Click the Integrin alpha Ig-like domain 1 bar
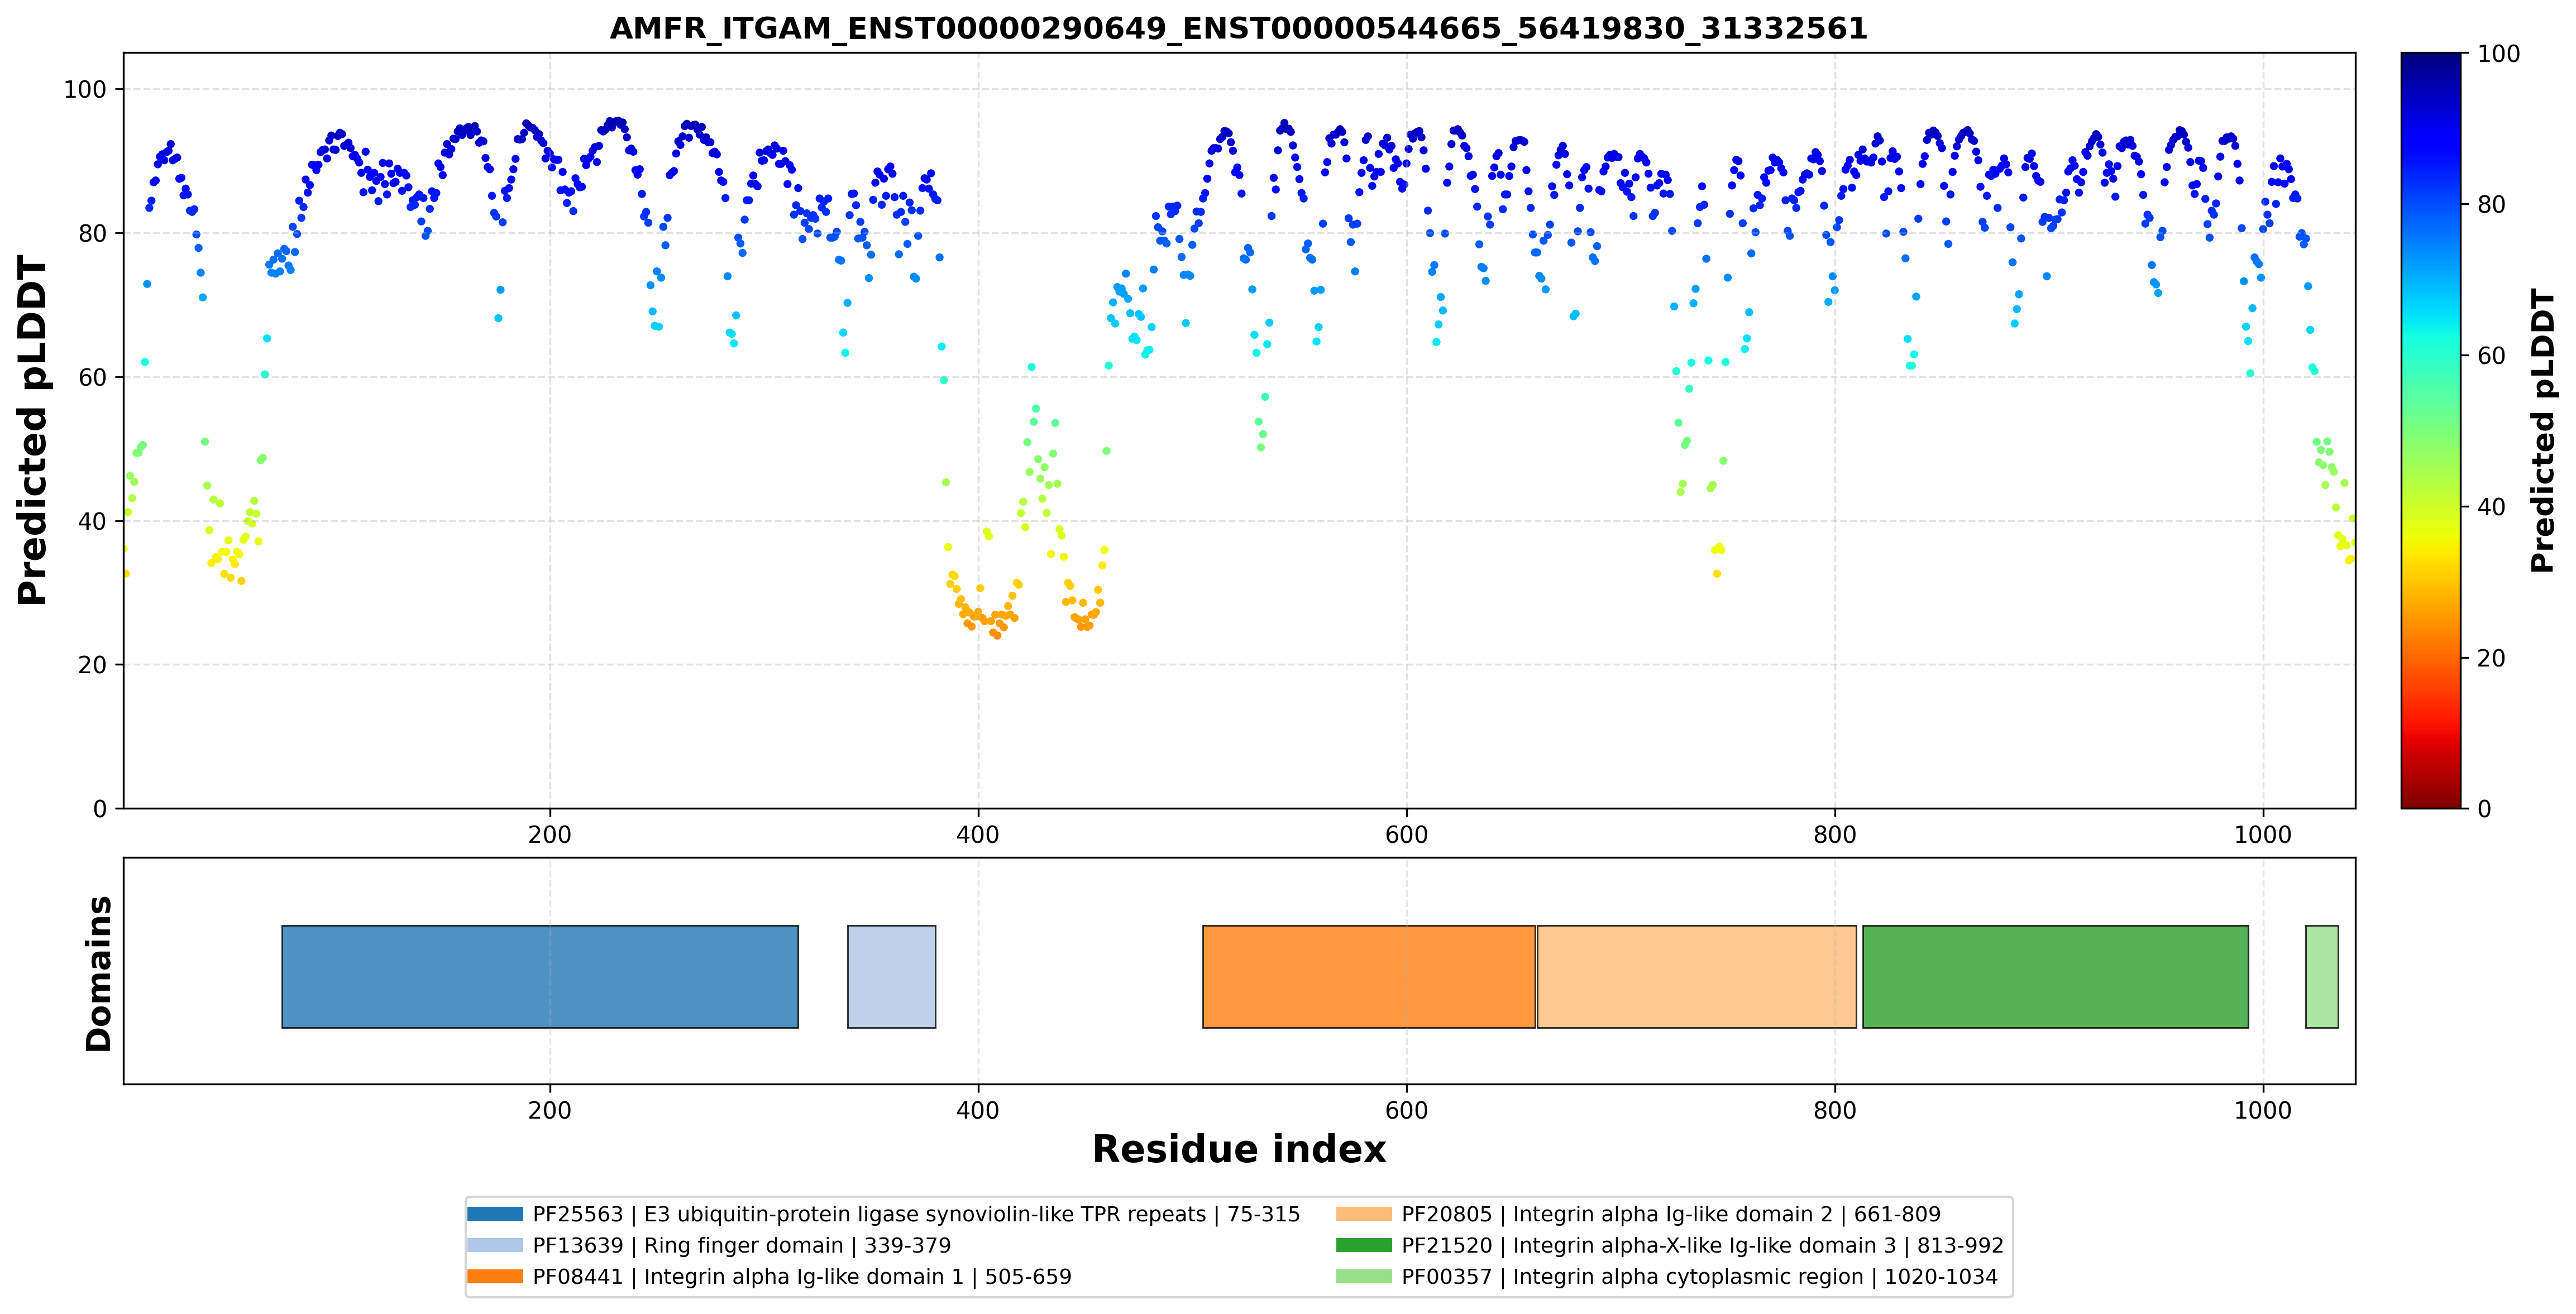The width and height of the screenshot is (2576, 1314). coord(1369,976)
